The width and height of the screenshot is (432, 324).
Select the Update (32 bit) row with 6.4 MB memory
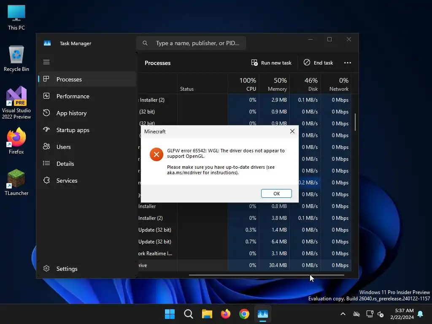pos(245,242)
